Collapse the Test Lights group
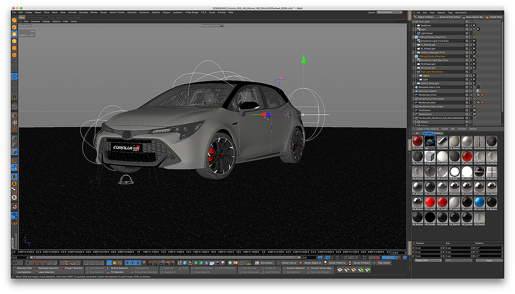The width and height of the screenshot is (515, 294). pos(413,21)
